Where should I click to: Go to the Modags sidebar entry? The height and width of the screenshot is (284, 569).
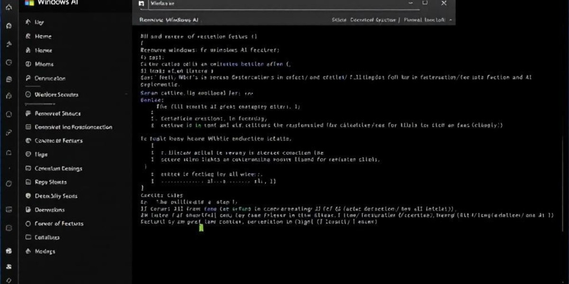45,251
